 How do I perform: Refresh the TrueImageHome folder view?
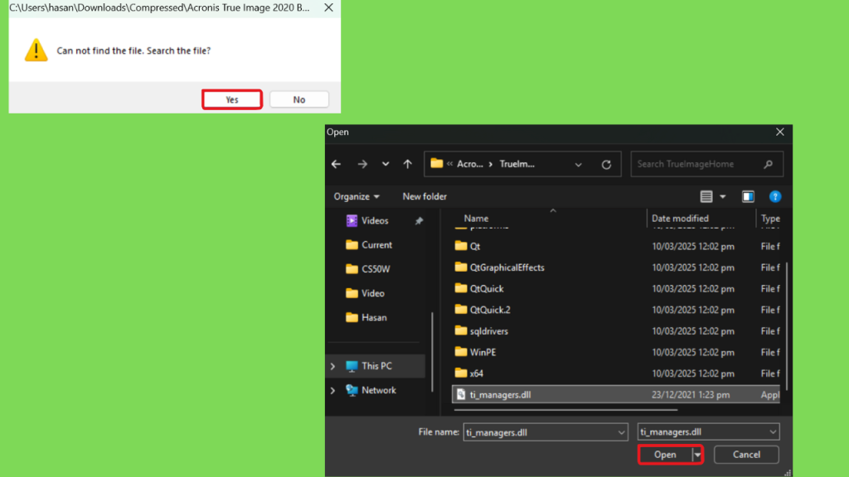click(606, 165)
